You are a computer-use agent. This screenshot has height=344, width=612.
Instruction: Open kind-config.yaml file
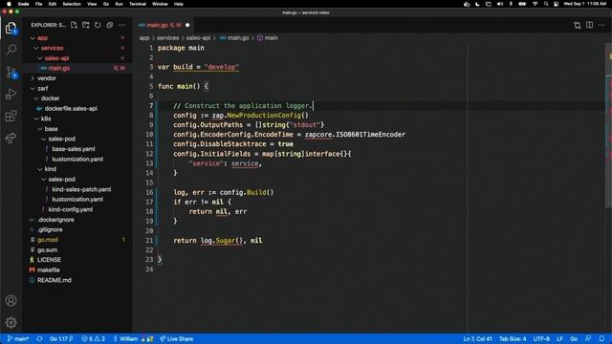77,209
